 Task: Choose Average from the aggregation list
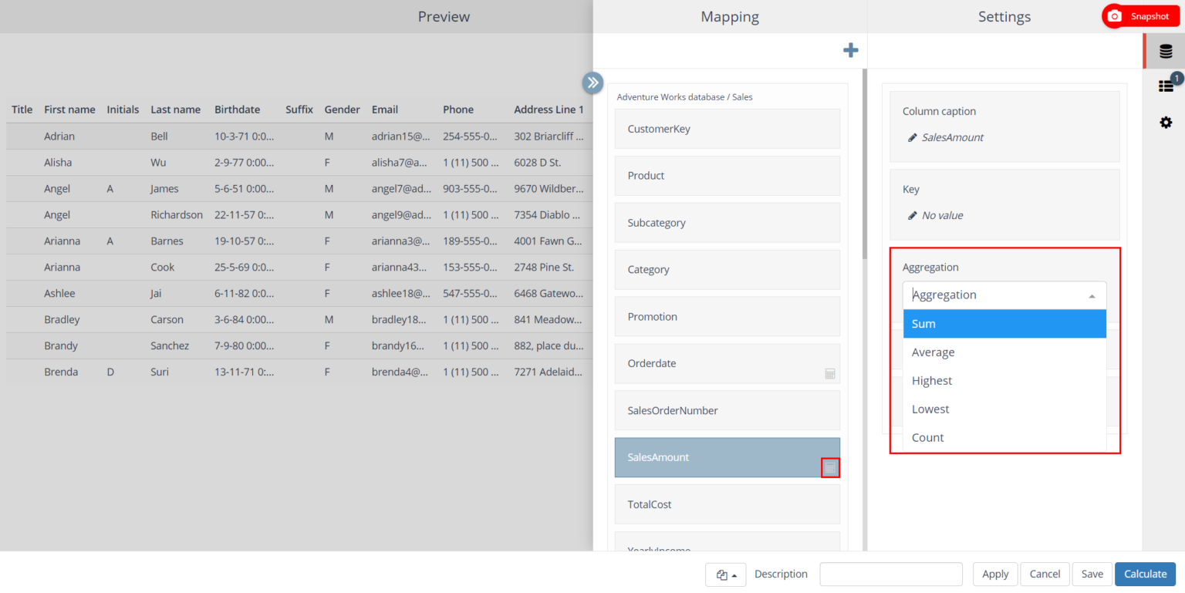[x=1004, y=352]
